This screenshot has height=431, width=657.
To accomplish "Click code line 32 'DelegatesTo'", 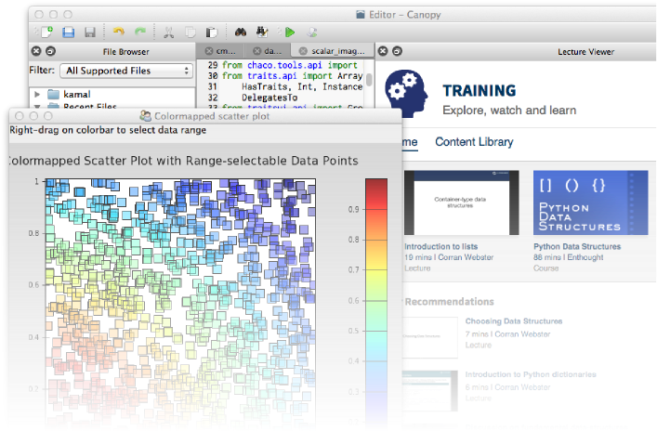I will click(x=269, y=98).
